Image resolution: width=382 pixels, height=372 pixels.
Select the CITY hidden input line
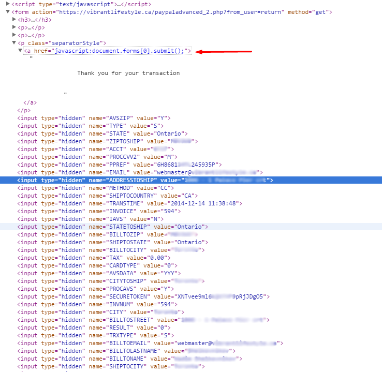100,313
